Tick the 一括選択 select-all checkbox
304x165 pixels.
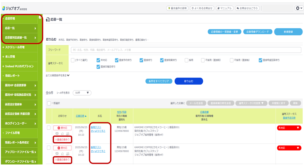point(49,103)
